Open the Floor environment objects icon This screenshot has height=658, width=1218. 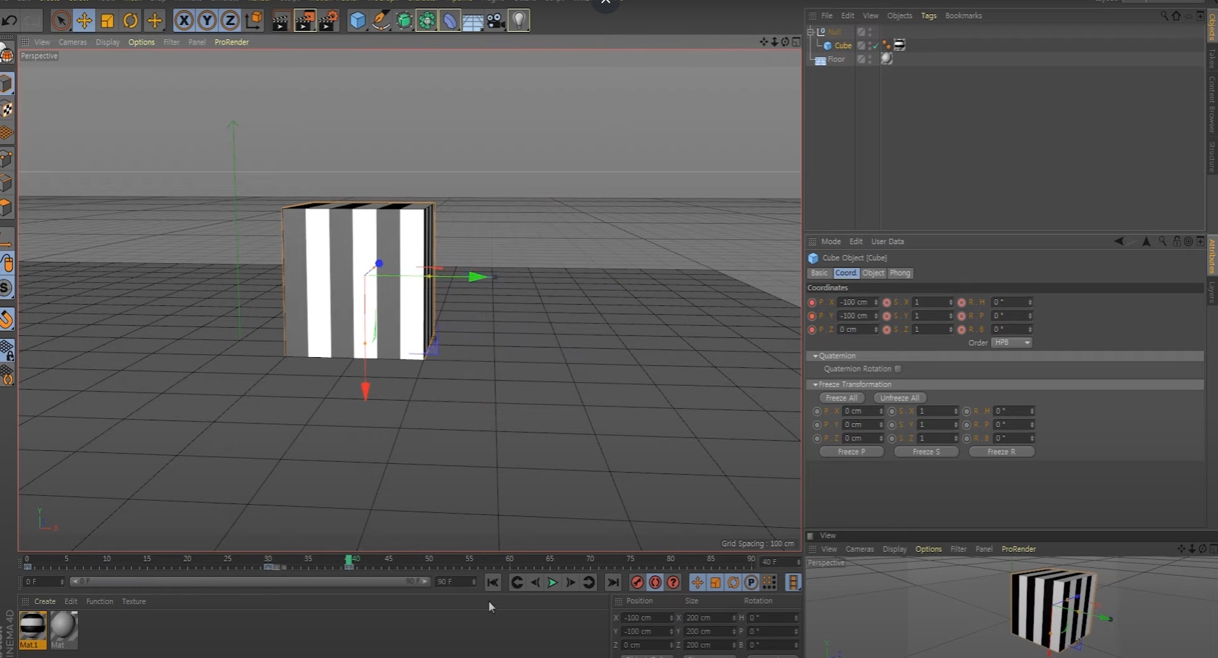point(473,22)
